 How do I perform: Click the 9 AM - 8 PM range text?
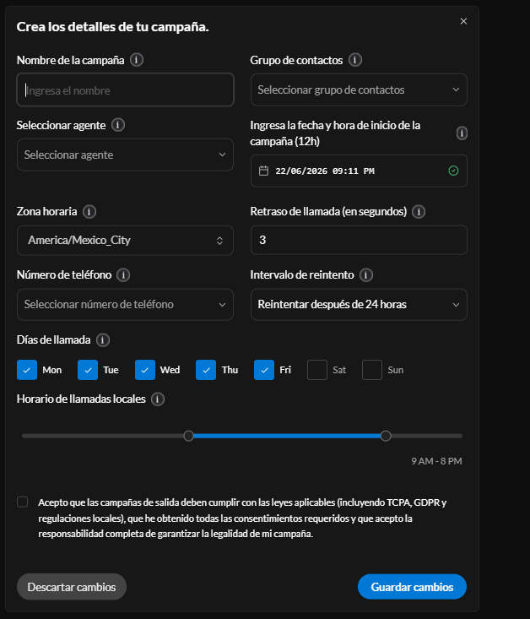click(436, 461)
